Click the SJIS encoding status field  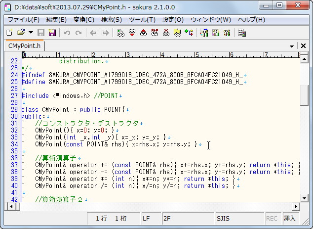point(239,218)
